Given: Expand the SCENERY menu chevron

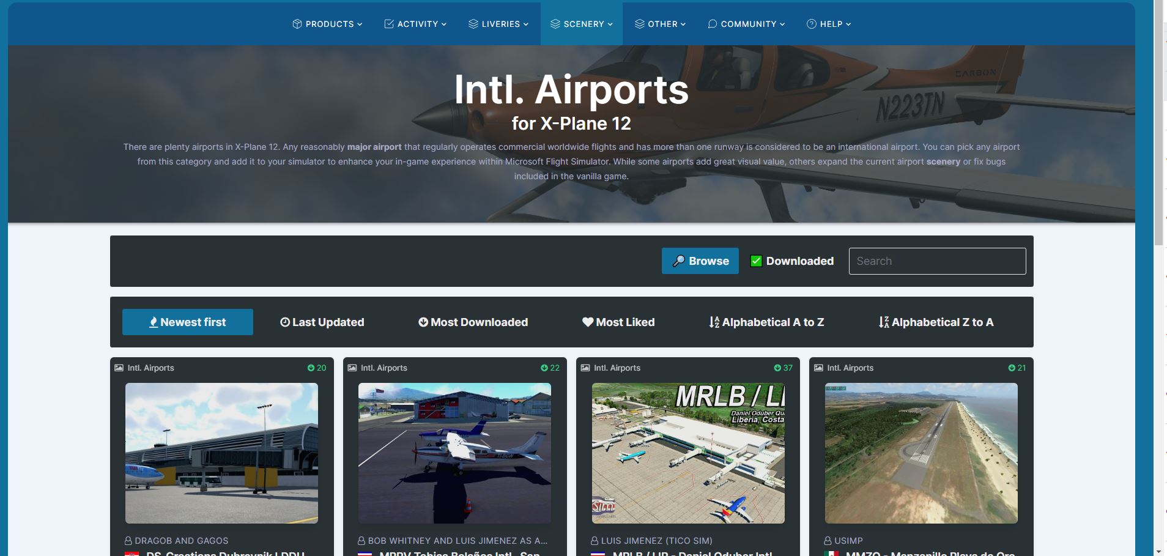Looking at the screenshot, I should (610, 24).
